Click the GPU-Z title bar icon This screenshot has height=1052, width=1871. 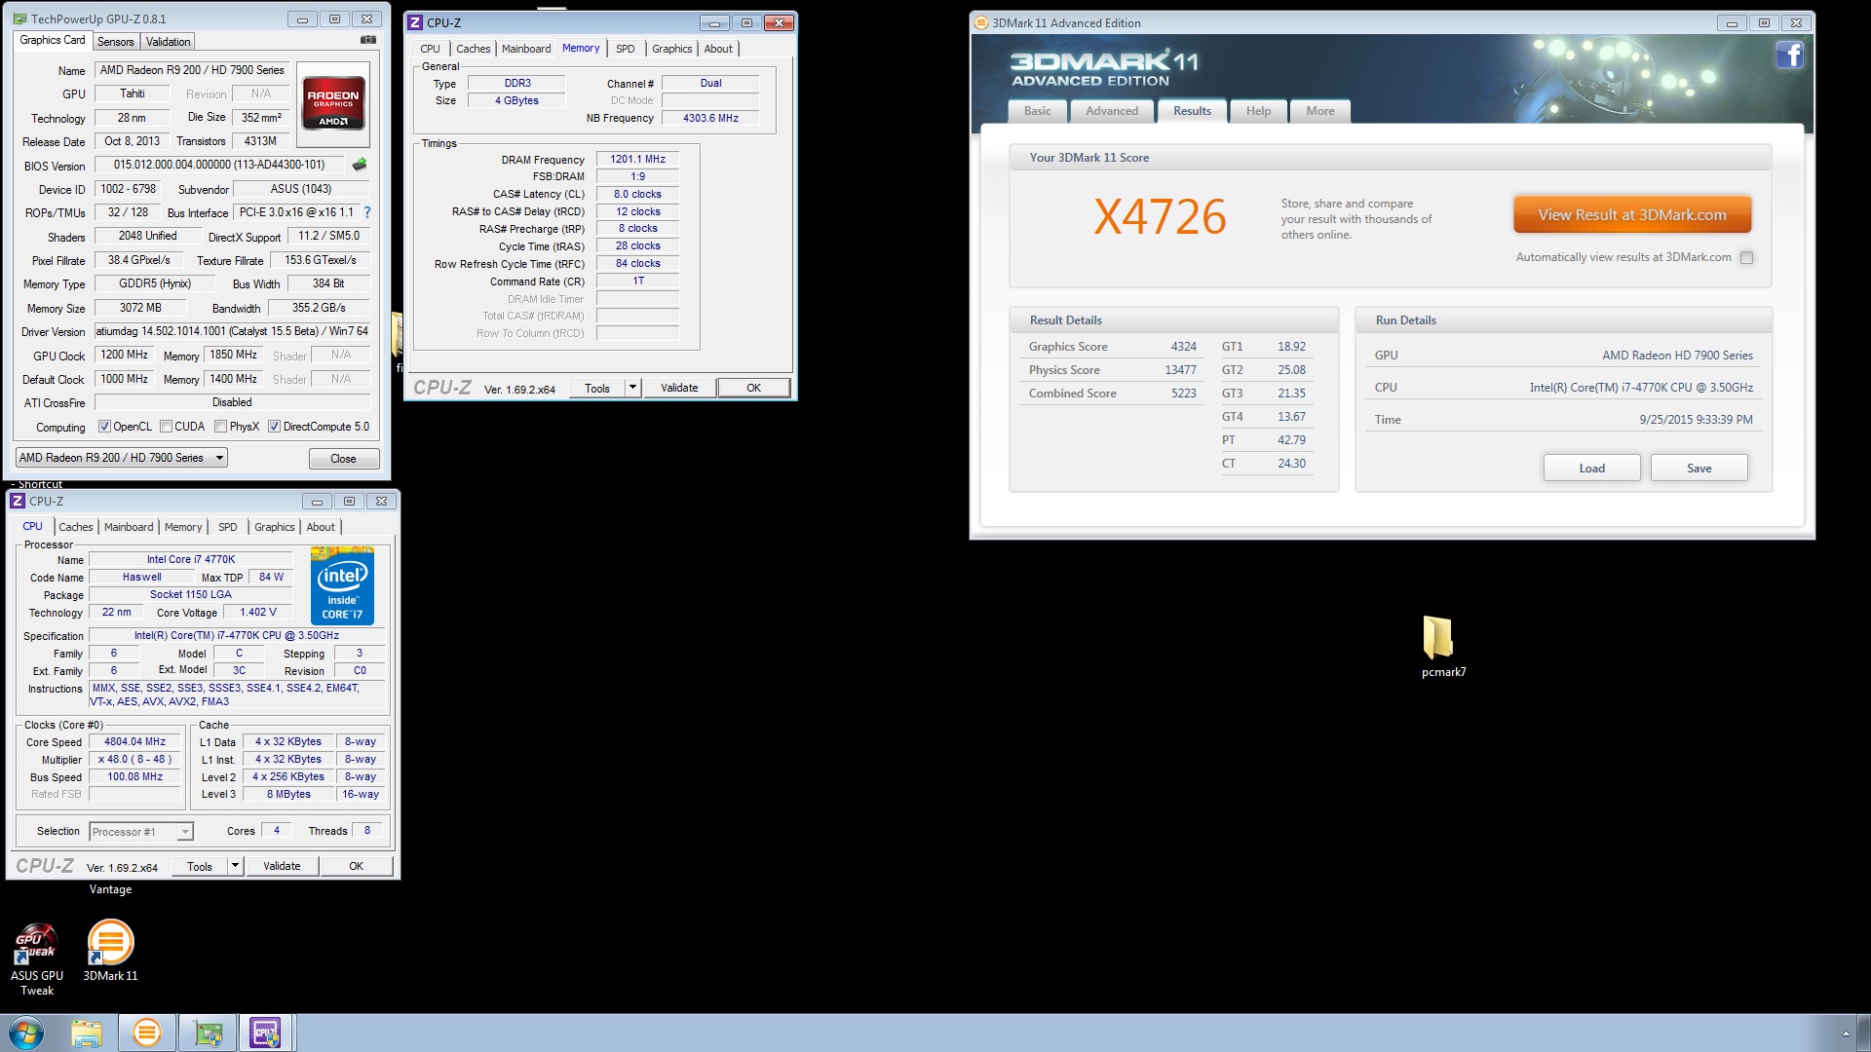[20, 19]
